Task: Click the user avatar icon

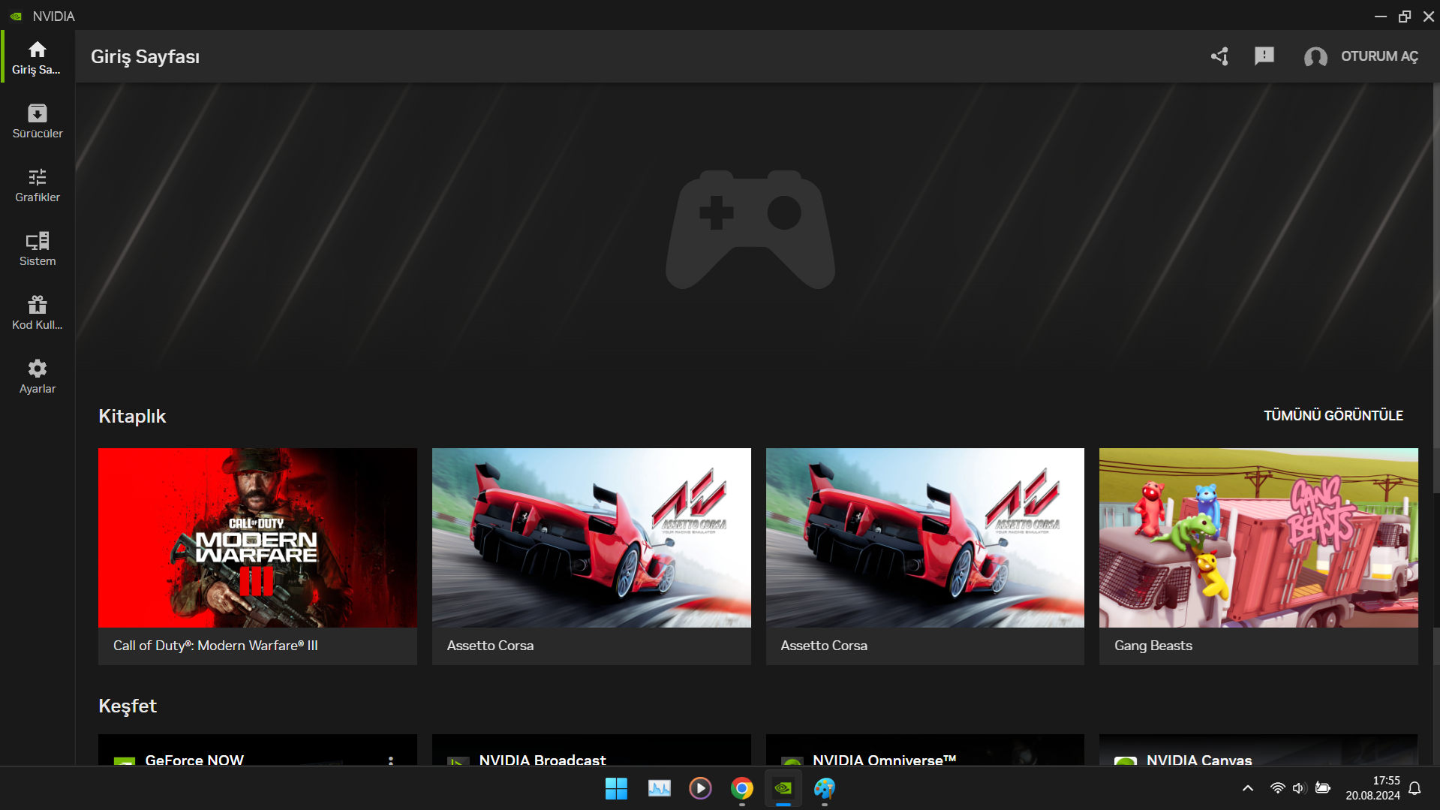Action: pos(1315,56)
